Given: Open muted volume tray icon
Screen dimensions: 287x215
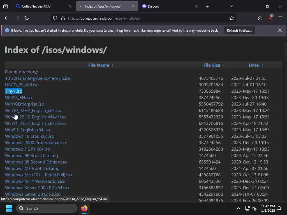Looking at the screenshot, I should click(x=254, y=208).
